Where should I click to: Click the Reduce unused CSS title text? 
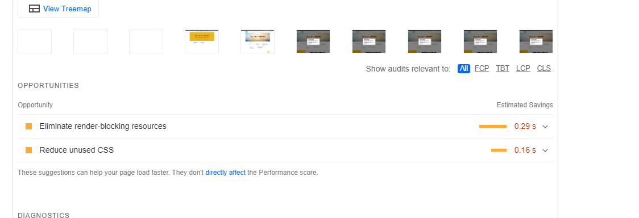coord(77,150)
